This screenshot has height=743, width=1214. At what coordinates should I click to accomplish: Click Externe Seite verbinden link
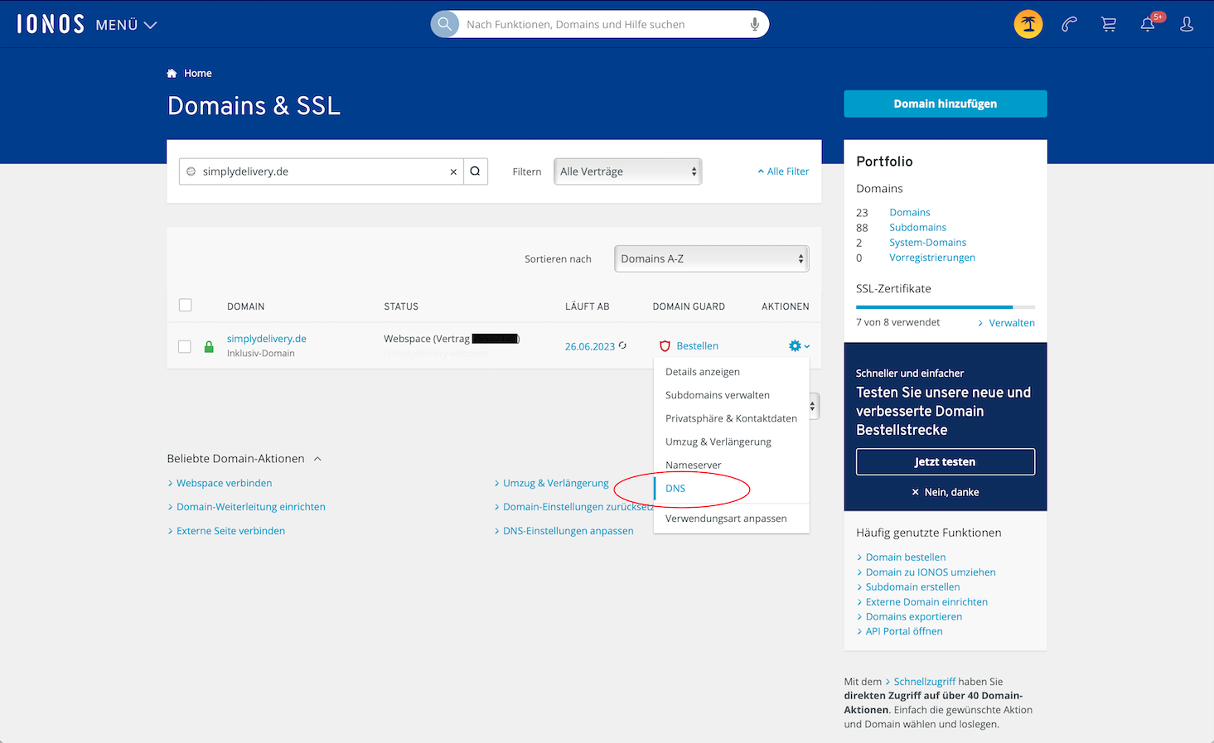coord(230,531)
